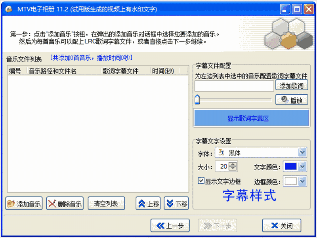Expand the 边框颜色 color dropdown arrow

[302, 181]
